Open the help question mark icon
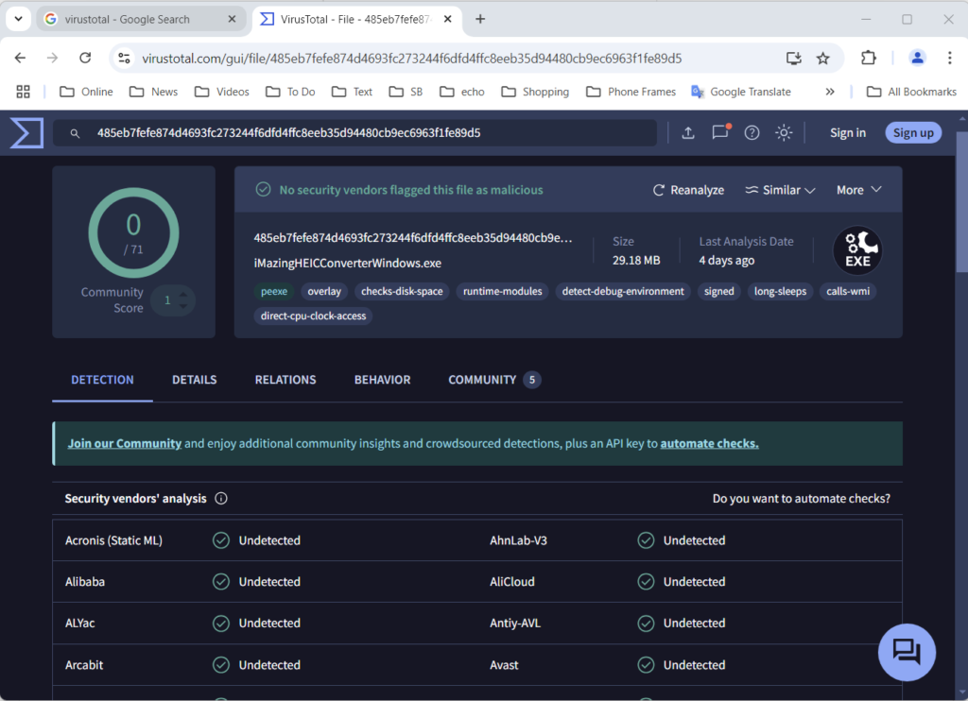 752,132
